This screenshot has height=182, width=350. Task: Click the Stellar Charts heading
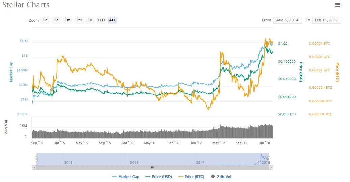26,5
